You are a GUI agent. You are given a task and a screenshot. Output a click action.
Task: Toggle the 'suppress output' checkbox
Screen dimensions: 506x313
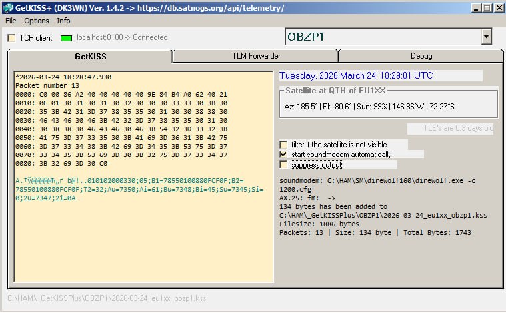284,164
